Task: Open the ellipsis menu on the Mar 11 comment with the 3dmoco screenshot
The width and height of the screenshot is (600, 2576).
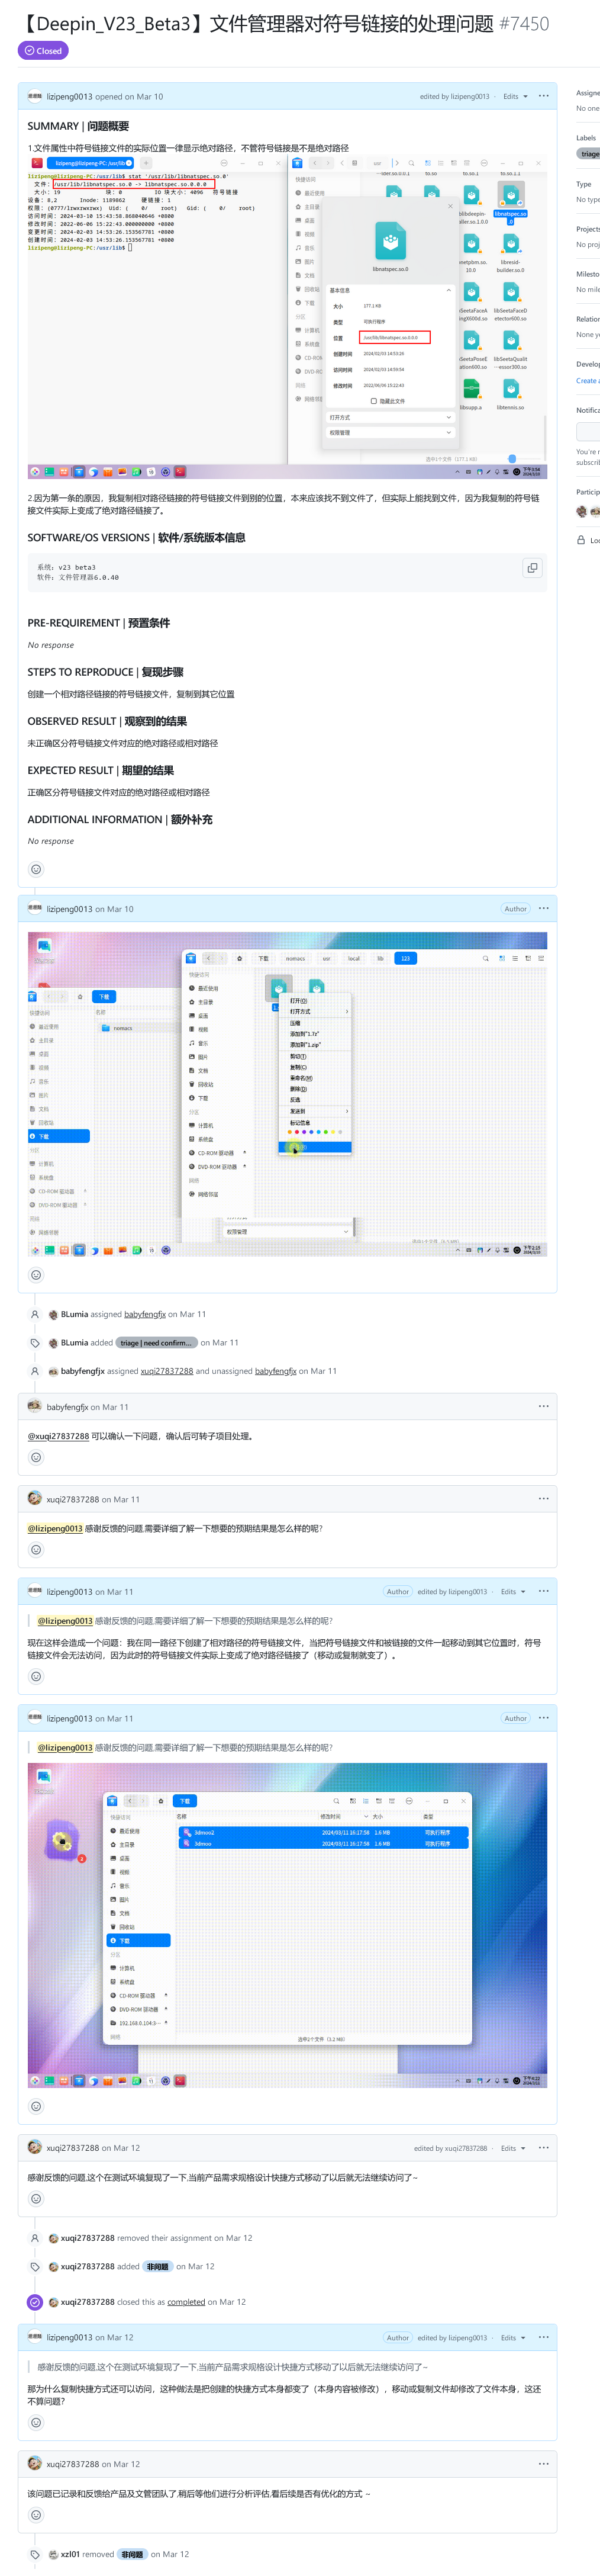Action: (544, 1718)
